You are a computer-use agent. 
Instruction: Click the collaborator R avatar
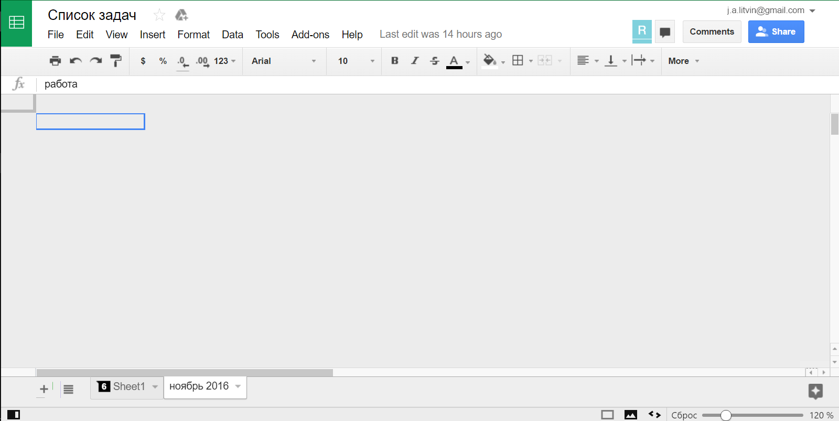click(642, 31)
